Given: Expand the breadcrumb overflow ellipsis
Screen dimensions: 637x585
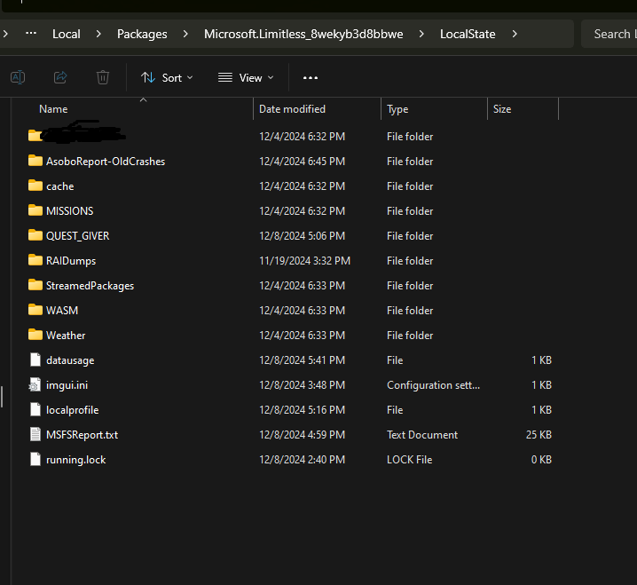Looking at the screenshot, I should click(31, 35).
